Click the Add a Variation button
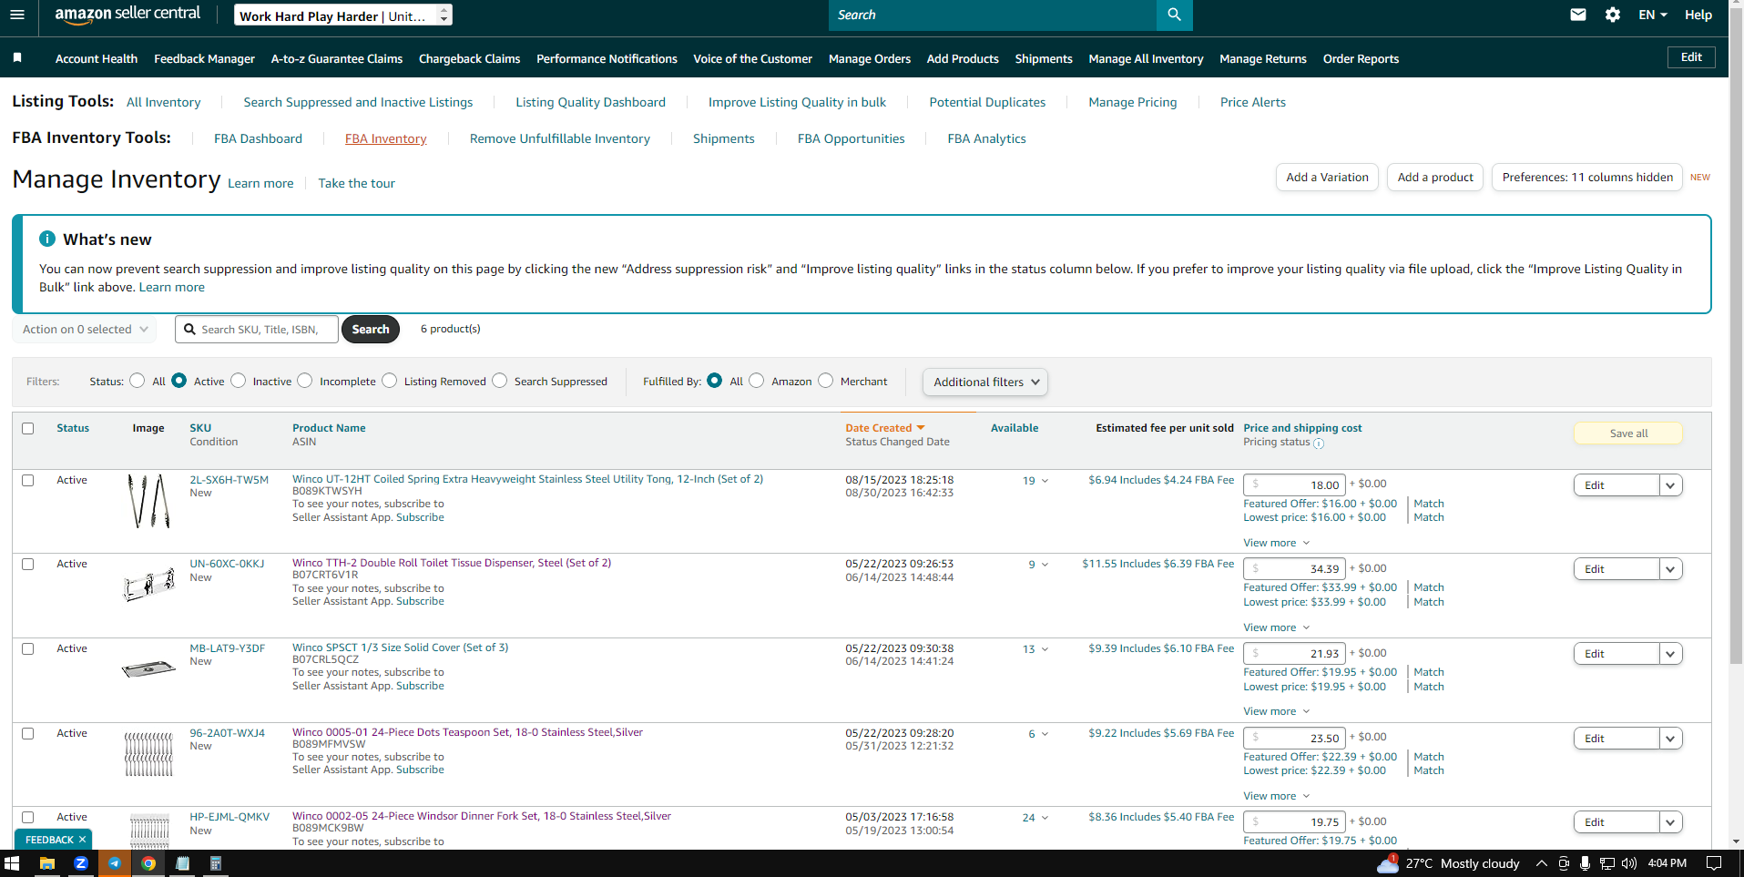Image resolution: width=1744 pixels, height=877 pixels. point(1327,178)
